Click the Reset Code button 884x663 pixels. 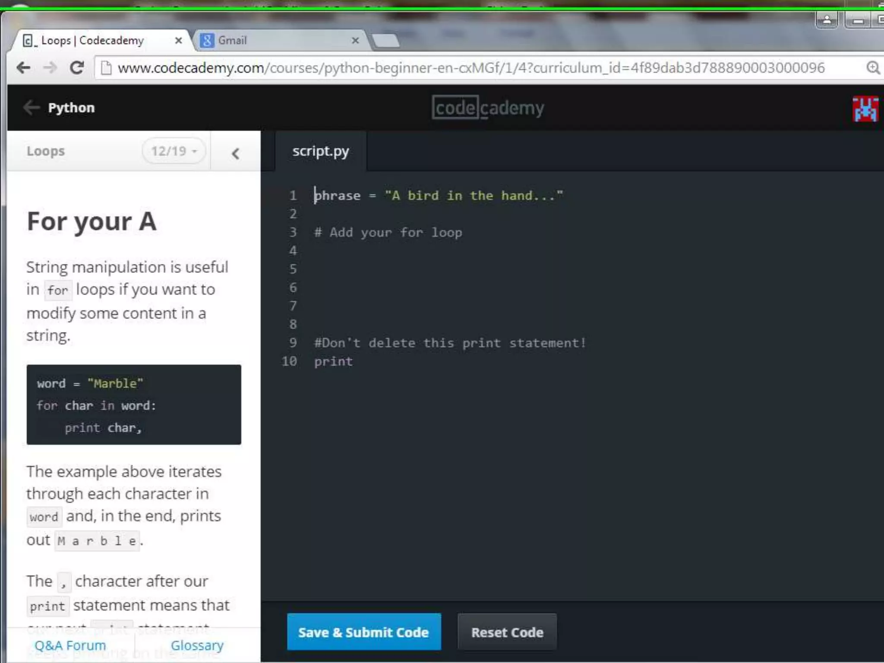[x=507, y=632]
